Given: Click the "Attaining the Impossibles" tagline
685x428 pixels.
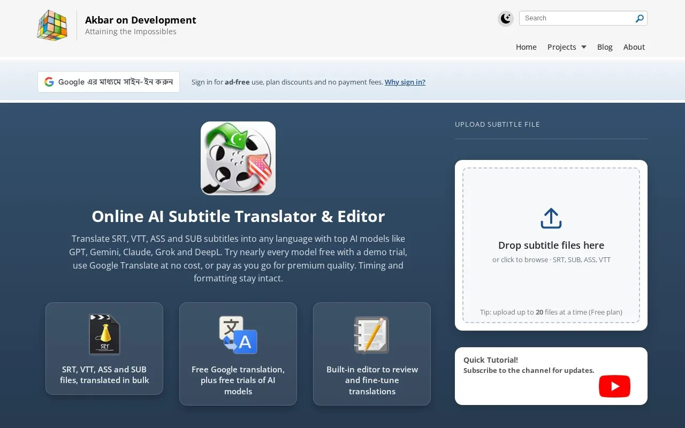Looking at the screenshot, I should point(131,32).
